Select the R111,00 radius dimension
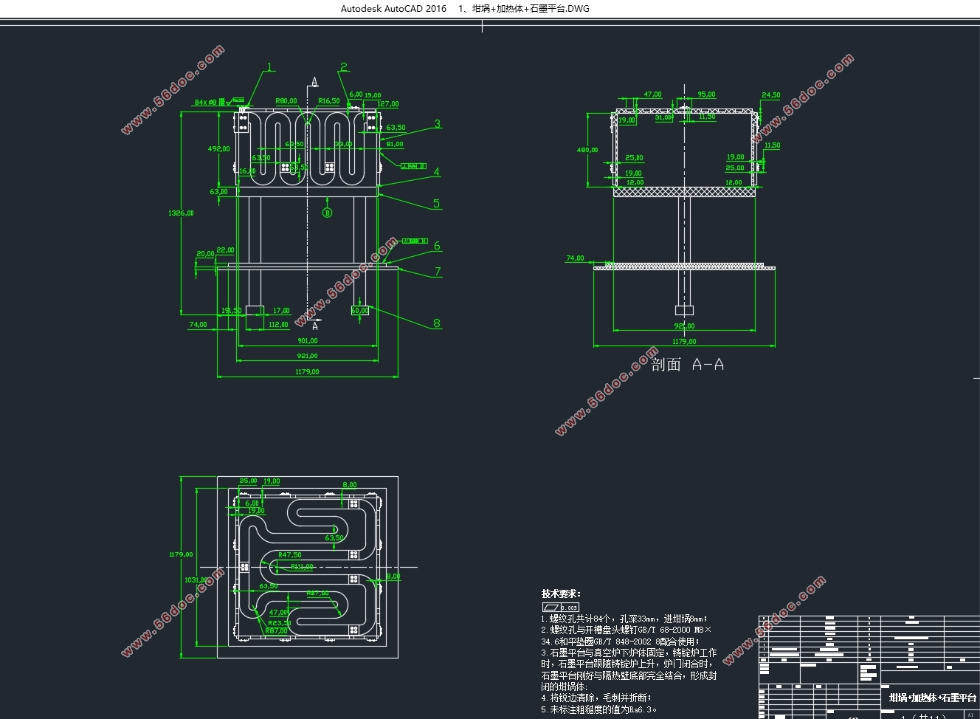The width and height of the screenshot is (980, 719). click(x=302, y=567)
